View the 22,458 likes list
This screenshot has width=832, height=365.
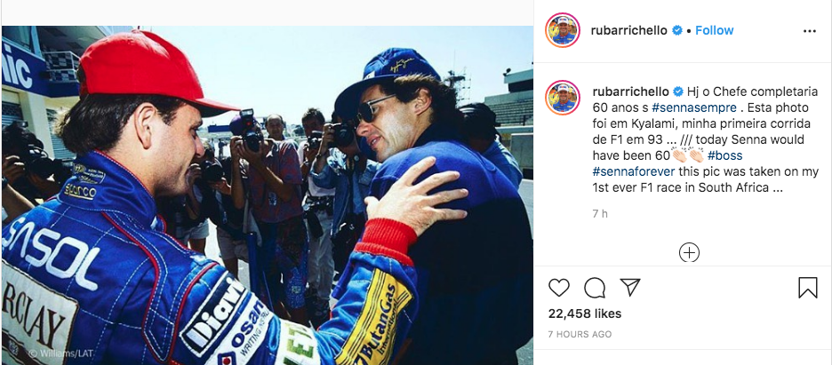[583, 313]
